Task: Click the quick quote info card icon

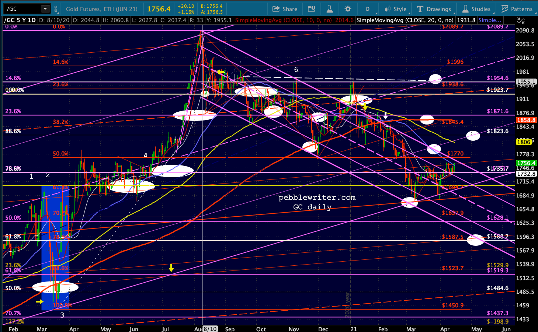Action: click(x=312, y=9)
